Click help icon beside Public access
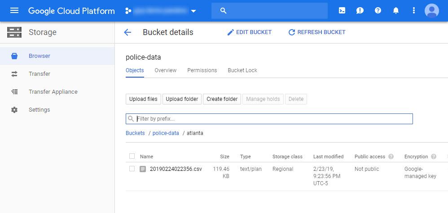Viewport: 448px width, 213px height. (x=391, y=157)
